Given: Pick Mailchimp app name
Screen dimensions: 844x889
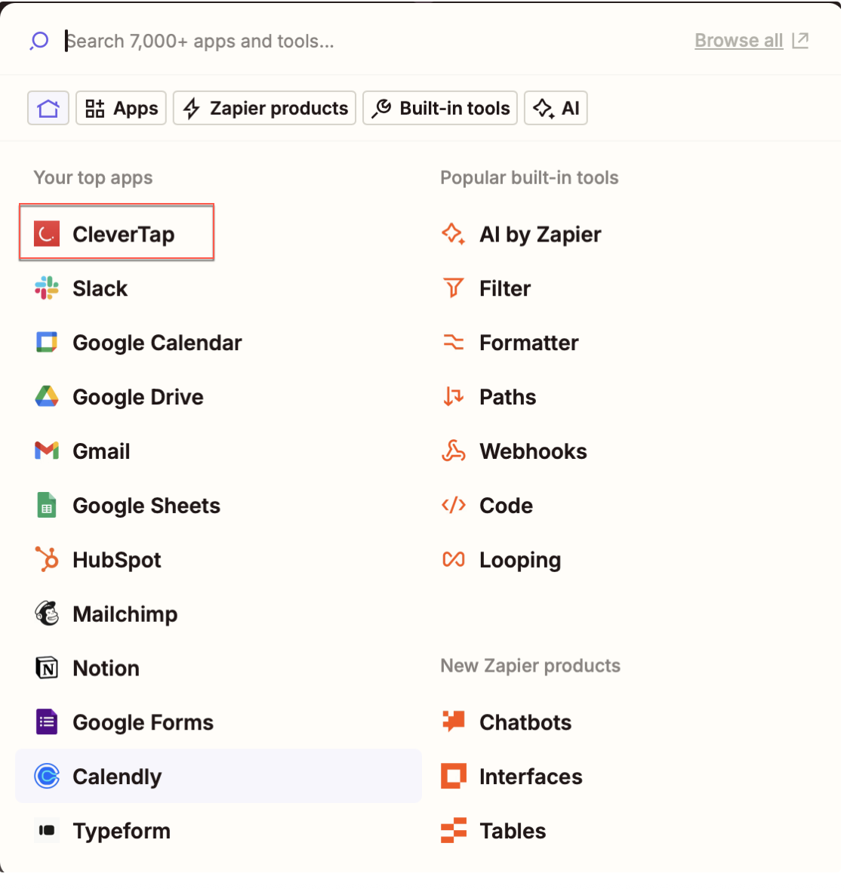Looking at the screenshot, I should (x=125, y=614).
